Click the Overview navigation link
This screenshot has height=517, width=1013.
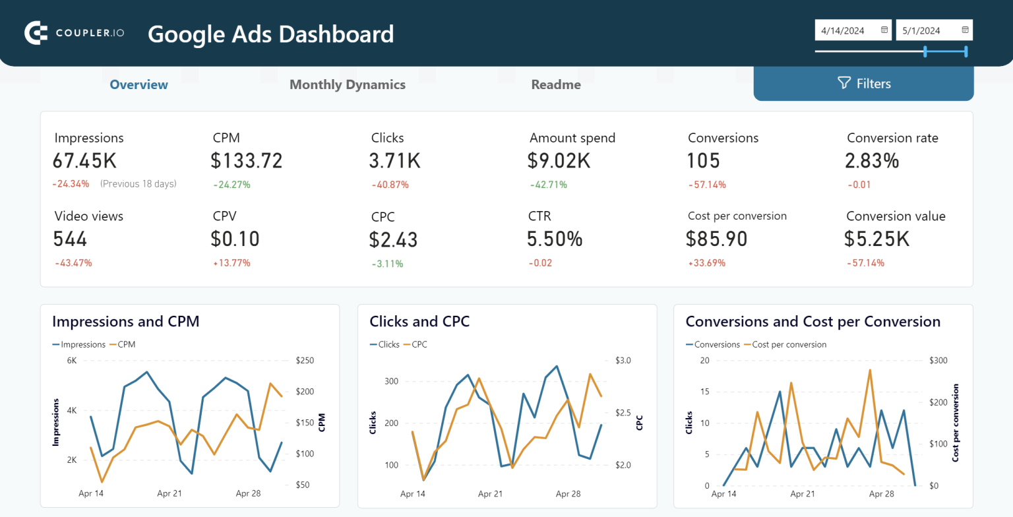138,84
